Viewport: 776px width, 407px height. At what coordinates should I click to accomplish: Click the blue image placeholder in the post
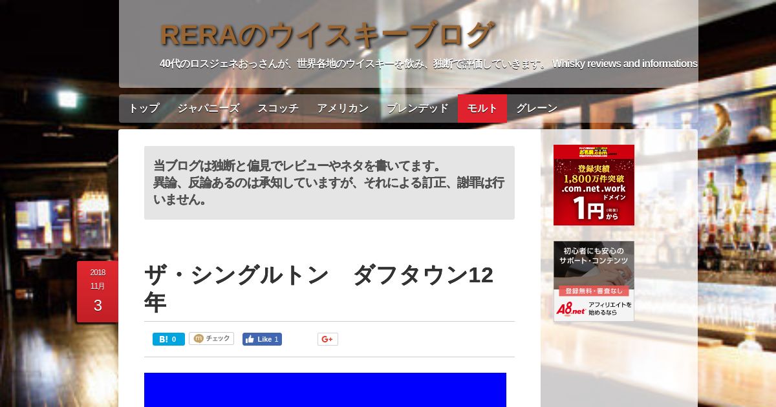point(325,390)
